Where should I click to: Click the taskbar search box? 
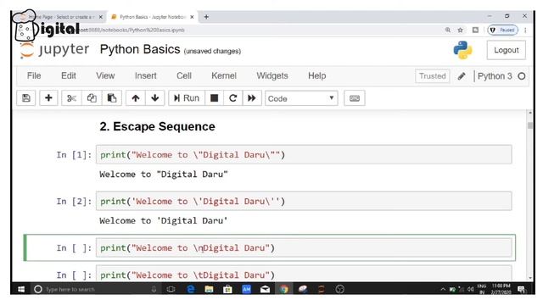(96, 289)
